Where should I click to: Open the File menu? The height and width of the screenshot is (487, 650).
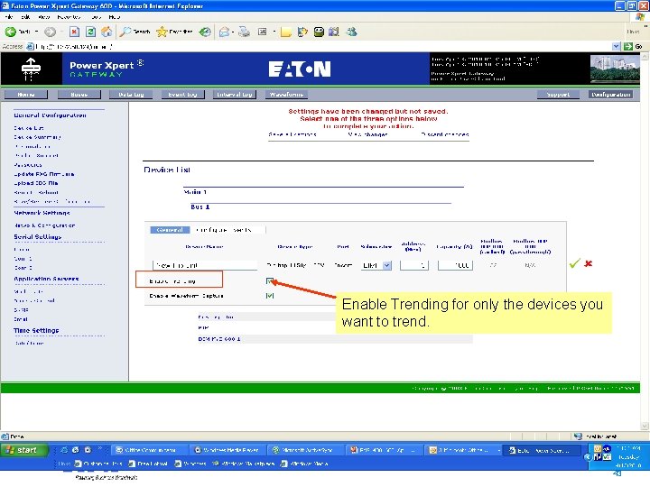tap(9, 17)
